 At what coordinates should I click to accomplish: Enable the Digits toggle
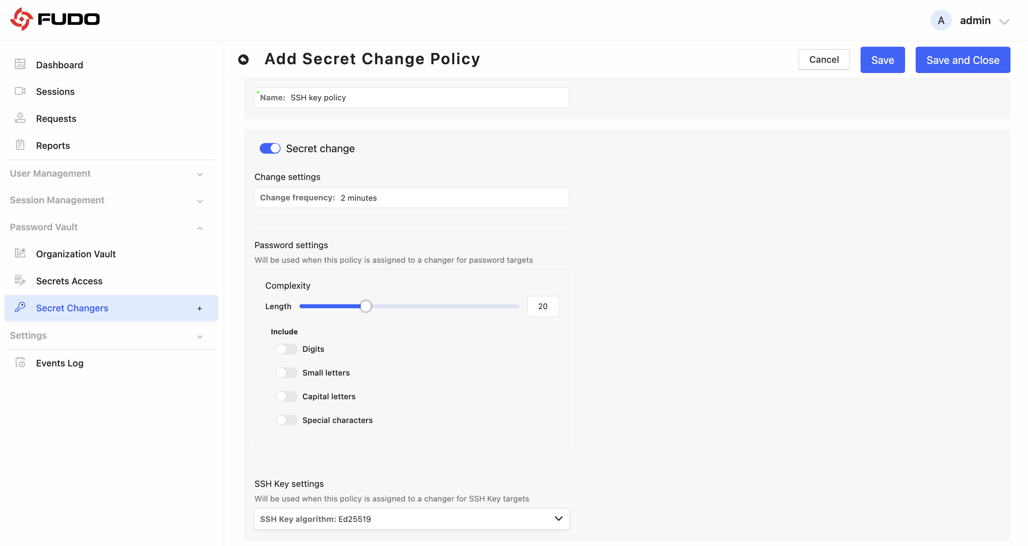point(286,349)
